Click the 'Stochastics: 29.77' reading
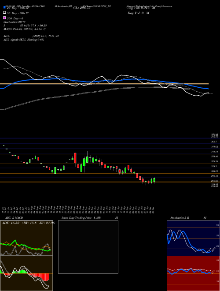This screenshot has height=291, width=220. pos(15,22)
